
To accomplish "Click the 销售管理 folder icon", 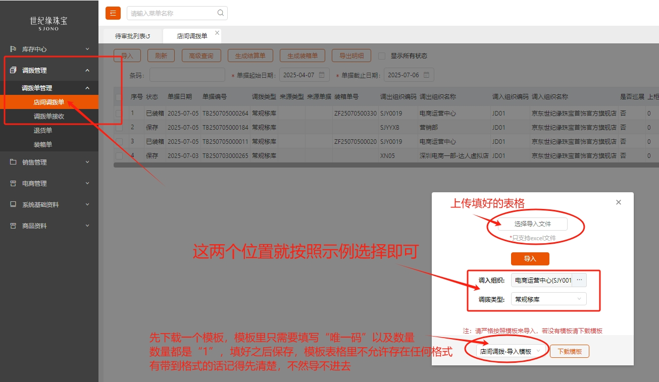I will pos(13,162).
